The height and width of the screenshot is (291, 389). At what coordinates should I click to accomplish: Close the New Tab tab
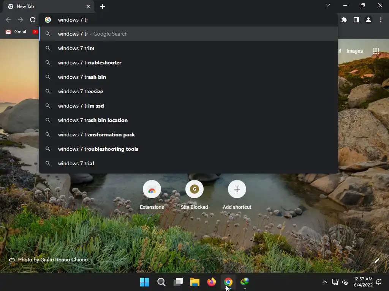point(88,6)
